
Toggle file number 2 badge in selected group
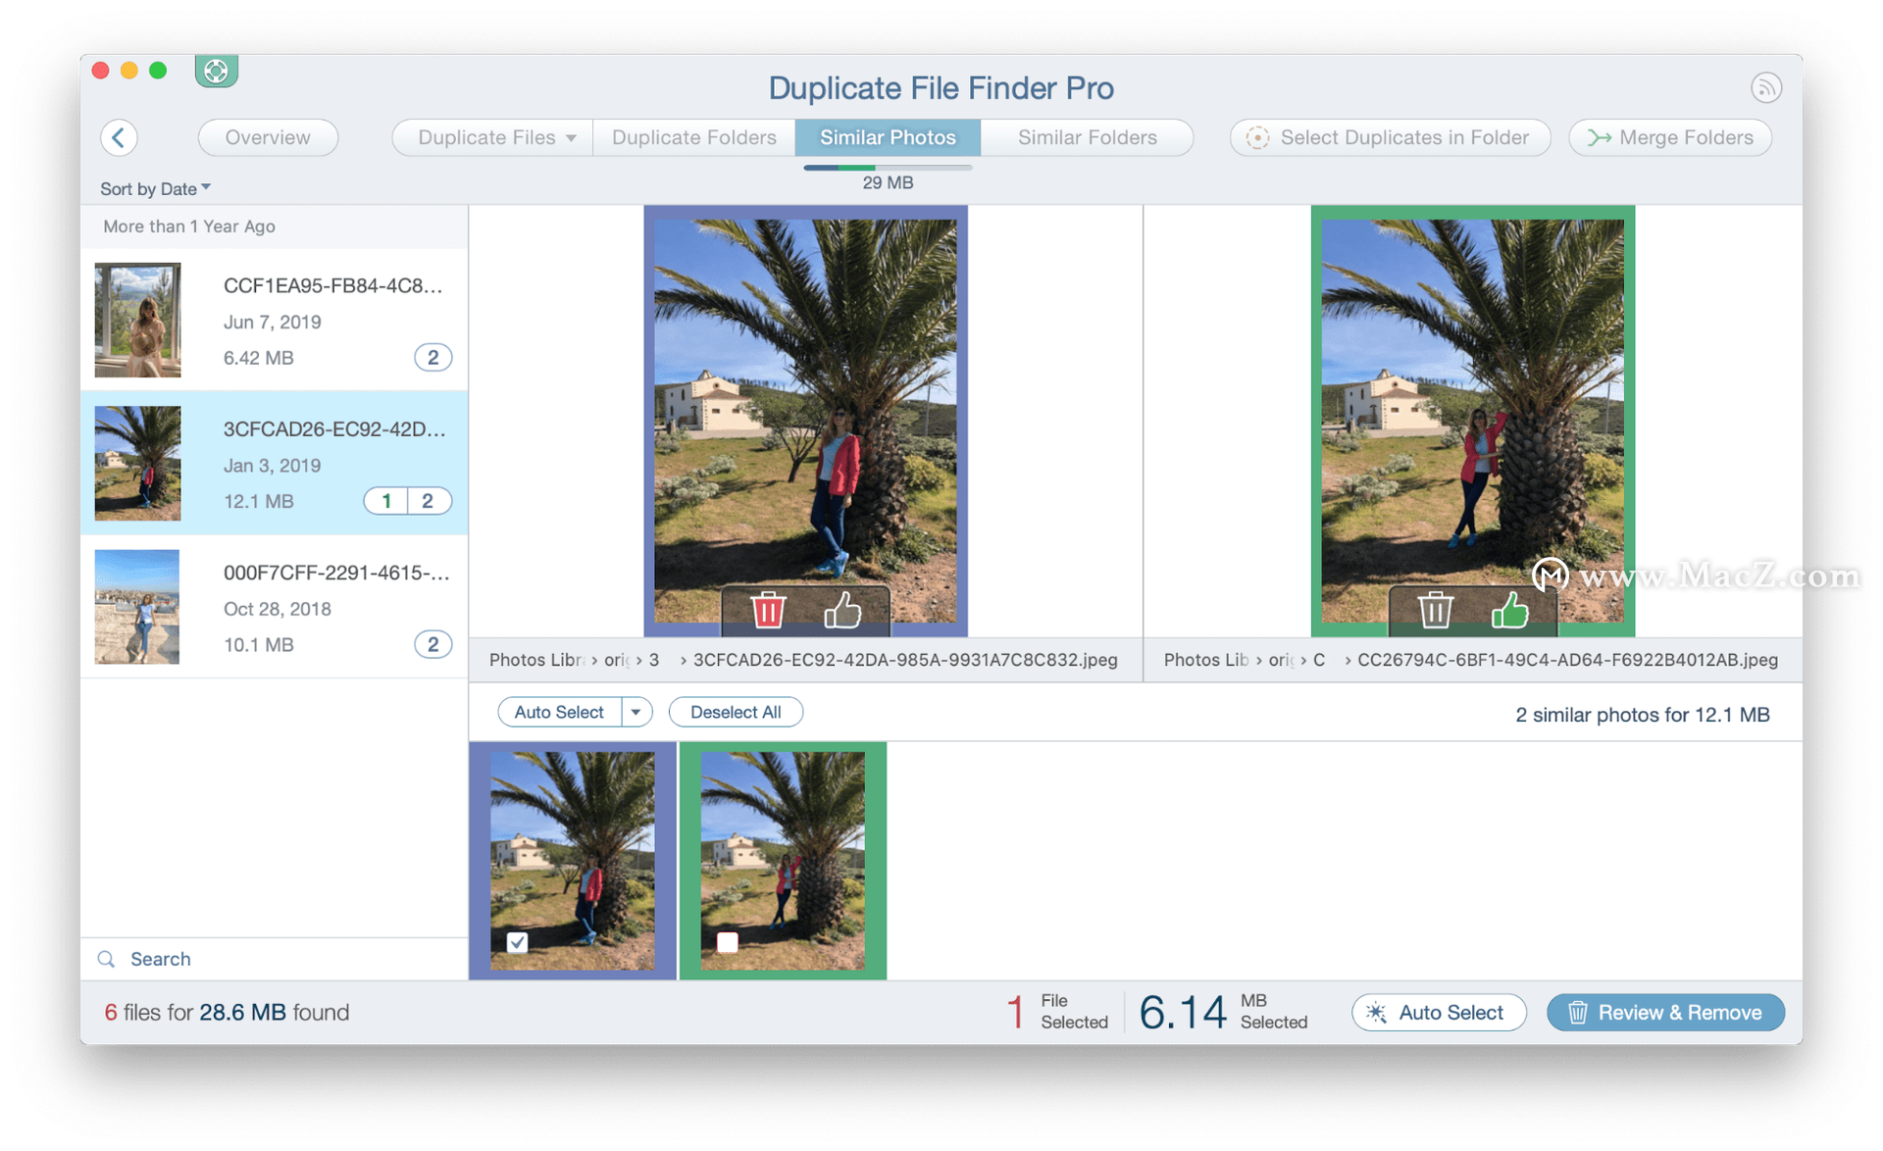tap(428, 501)
